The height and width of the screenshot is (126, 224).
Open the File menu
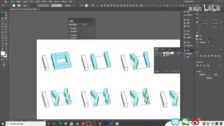pyautogui.click(x=13, y=2)
